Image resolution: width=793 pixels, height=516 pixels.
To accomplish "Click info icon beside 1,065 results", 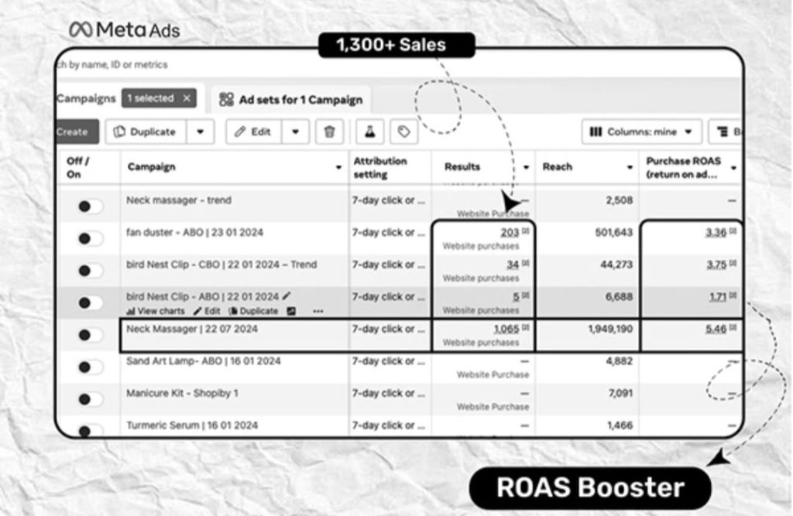I will (526, 327).
